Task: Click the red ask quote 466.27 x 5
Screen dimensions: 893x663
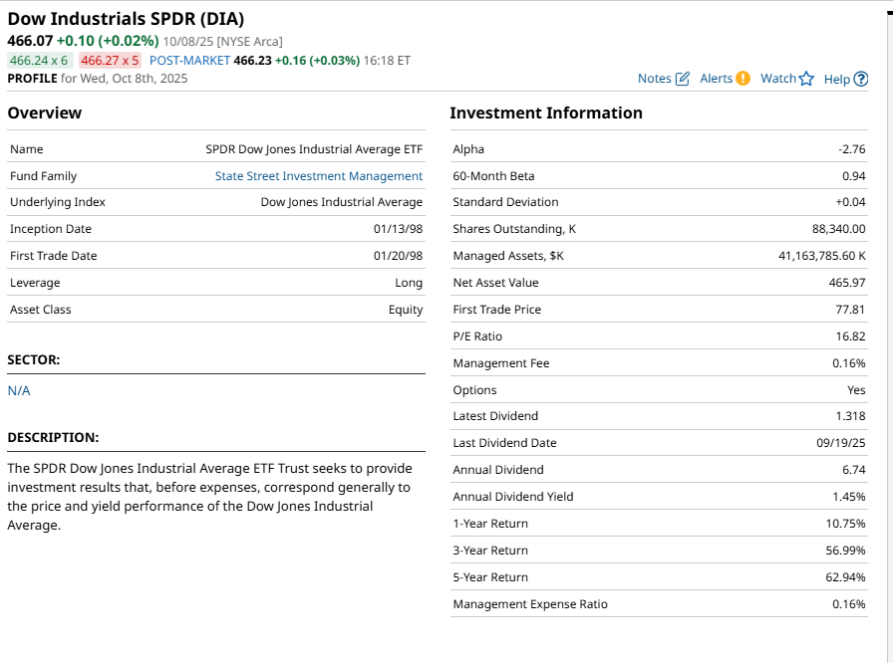Action: click(110, 60)
